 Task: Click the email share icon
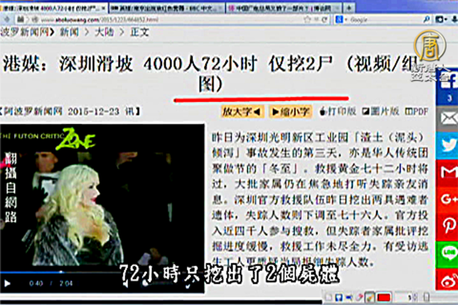pyautogui.click(x=447, y=118)
